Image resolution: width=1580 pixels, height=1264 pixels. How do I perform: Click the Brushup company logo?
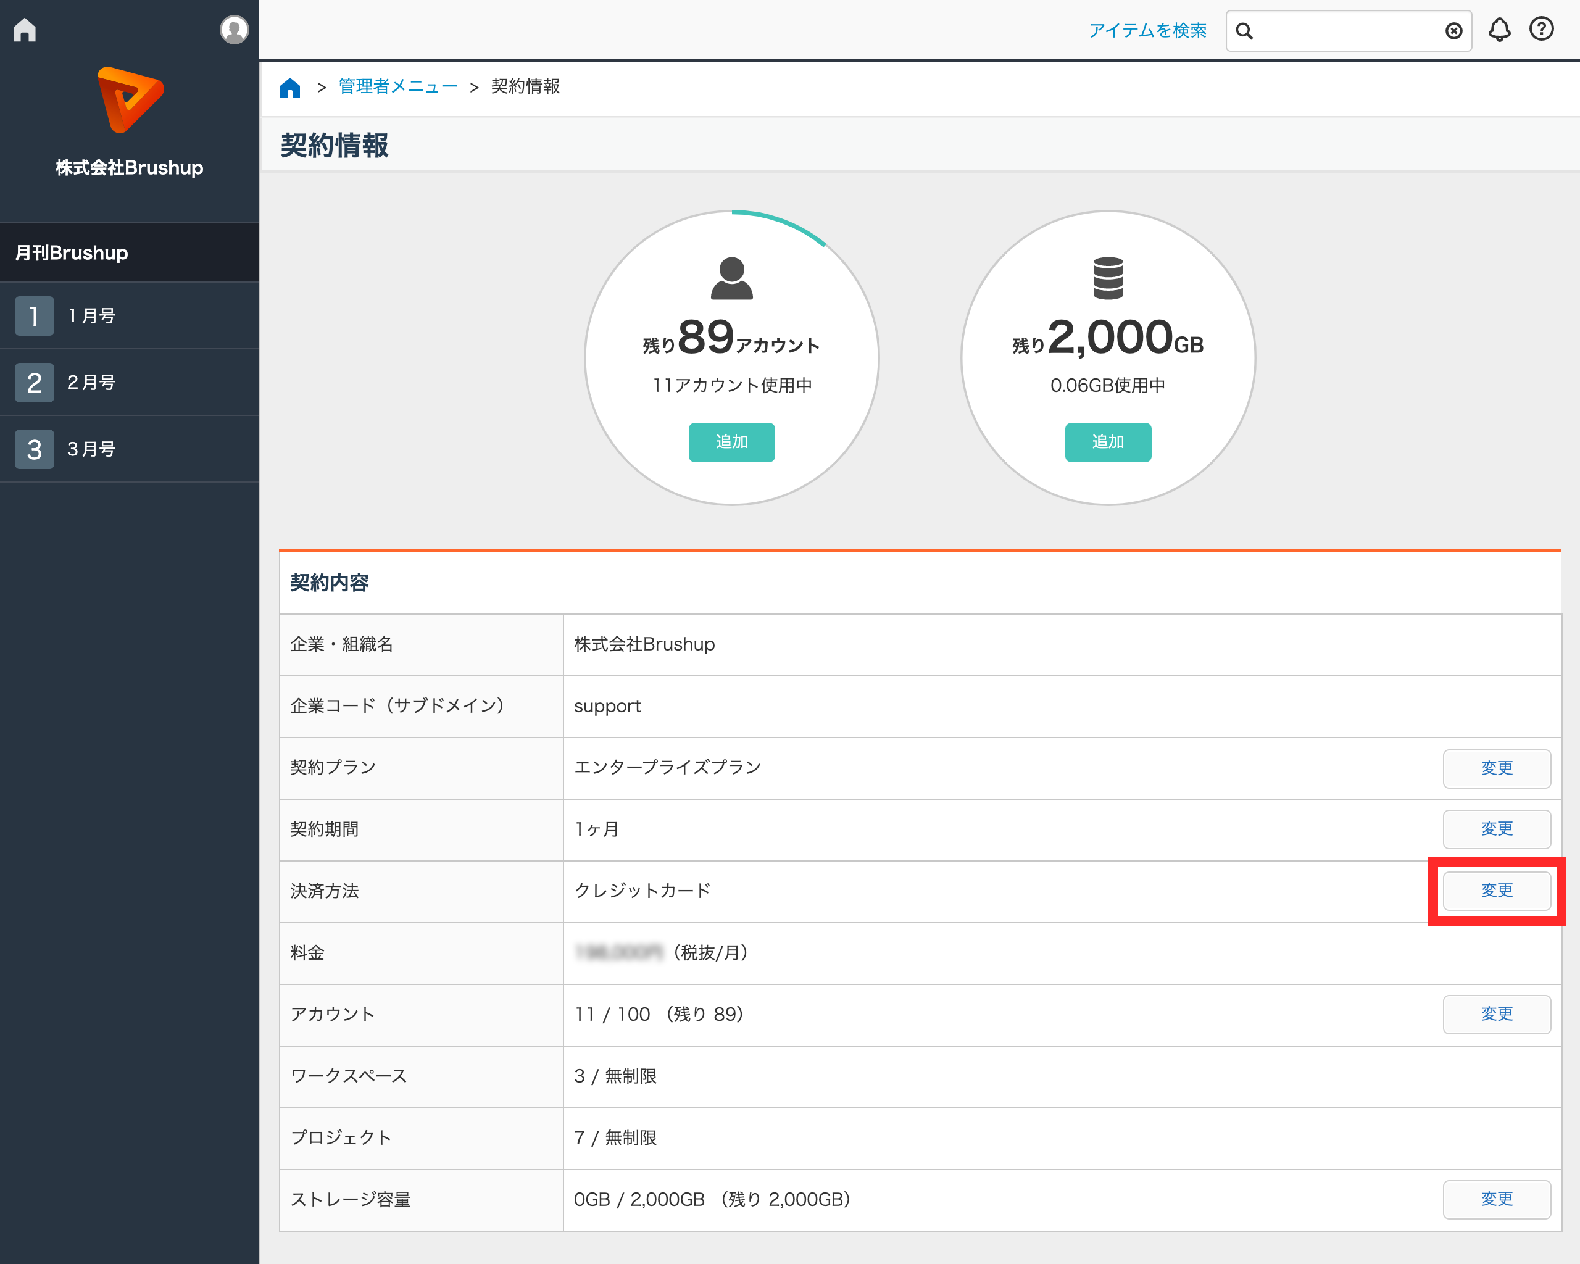coord(130,99)
